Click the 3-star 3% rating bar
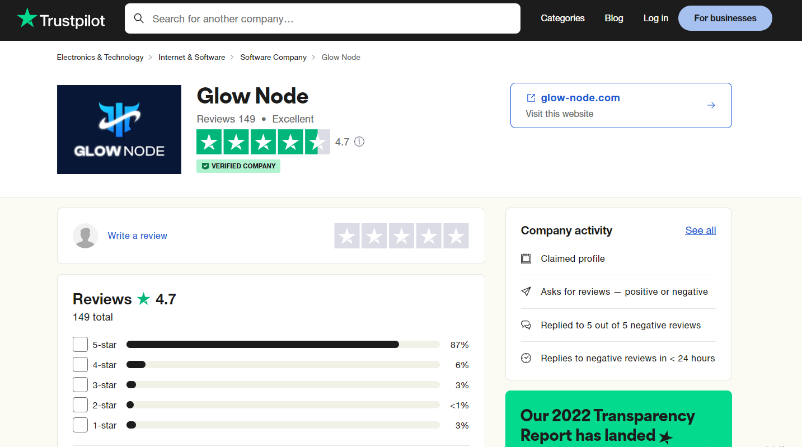This screenshot has width=802, height=447. pyautogui.click(x=283, y=385)
